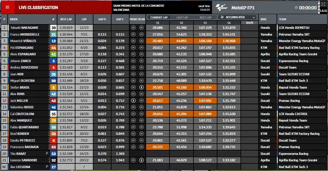Sort by Best Lap column header

click(x=66, y=19)
